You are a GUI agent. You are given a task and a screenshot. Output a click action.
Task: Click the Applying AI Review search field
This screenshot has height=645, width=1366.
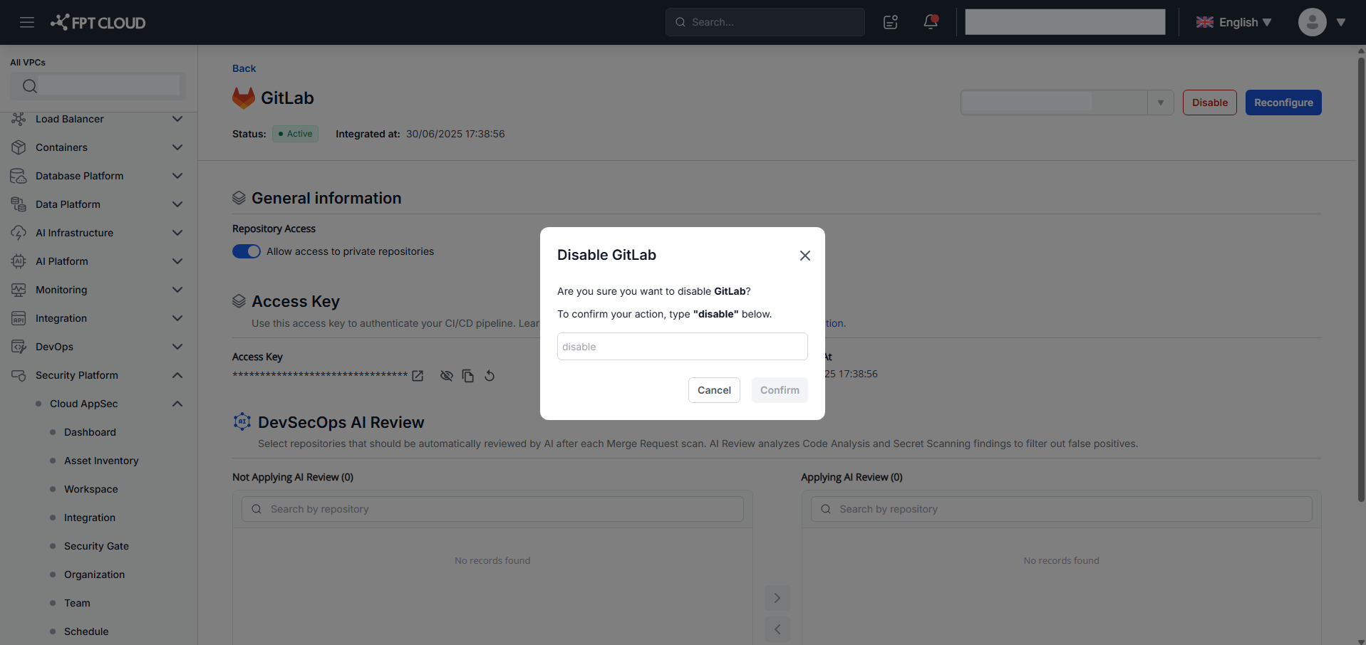click(x=1061, y=509)
